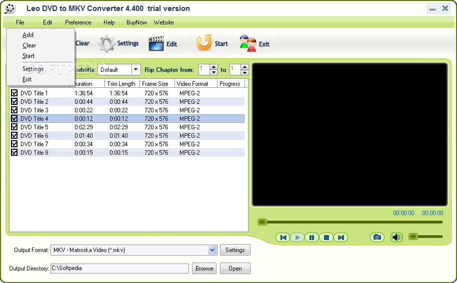
Task: Select the DVD Title 1 row
Action: tap(127, 93)
